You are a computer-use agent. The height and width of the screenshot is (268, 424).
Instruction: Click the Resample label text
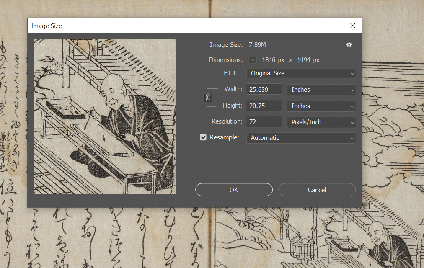pos(225,137)
